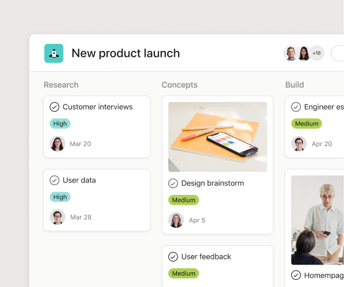This screenshot has height=287, width=344.
Task: Mark Design brainstorm task complete
Action: pos(173,183)
